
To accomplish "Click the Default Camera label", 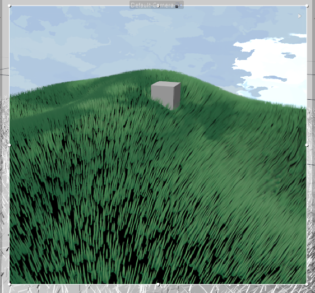I will pyautogui.click(x=152, y=5).
